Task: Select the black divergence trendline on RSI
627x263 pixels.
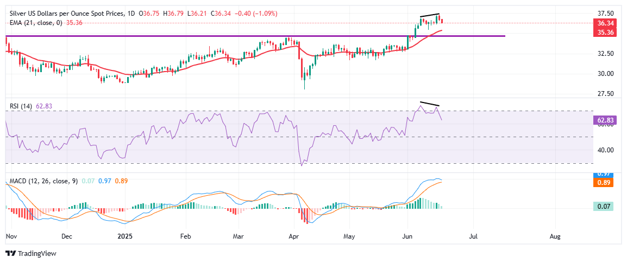Action: 429,104
